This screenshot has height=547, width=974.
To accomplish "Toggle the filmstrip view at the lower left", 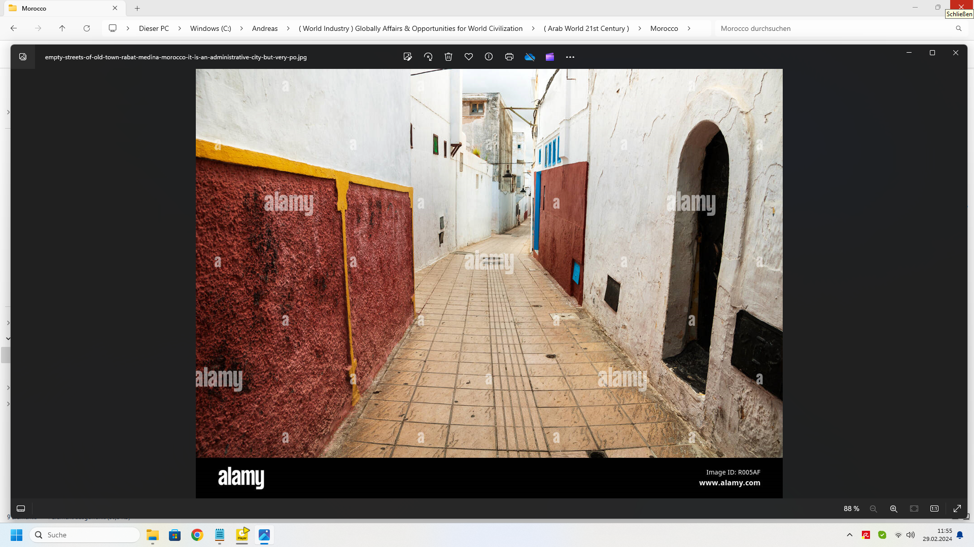I will [21, 509].
